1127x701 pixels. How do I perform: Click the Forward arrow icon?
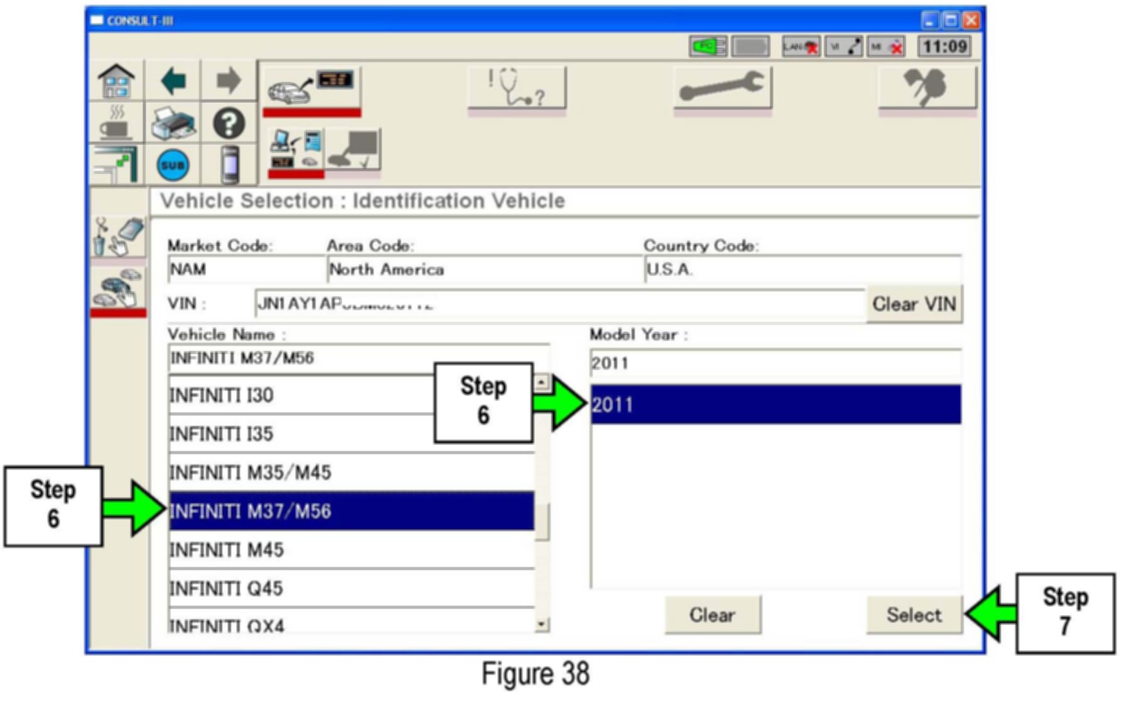pyautogui.click(x=229, y=80)
